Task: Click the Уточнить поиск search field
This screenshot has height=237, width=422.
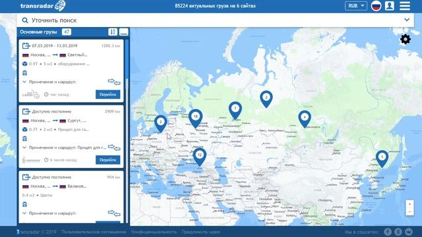Action: (216, 20)
